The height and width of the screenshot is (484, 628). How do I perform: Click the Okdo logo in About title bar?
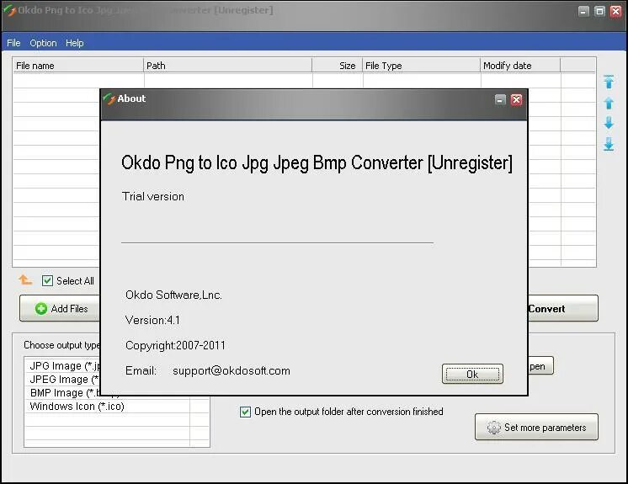pos(109,98)
